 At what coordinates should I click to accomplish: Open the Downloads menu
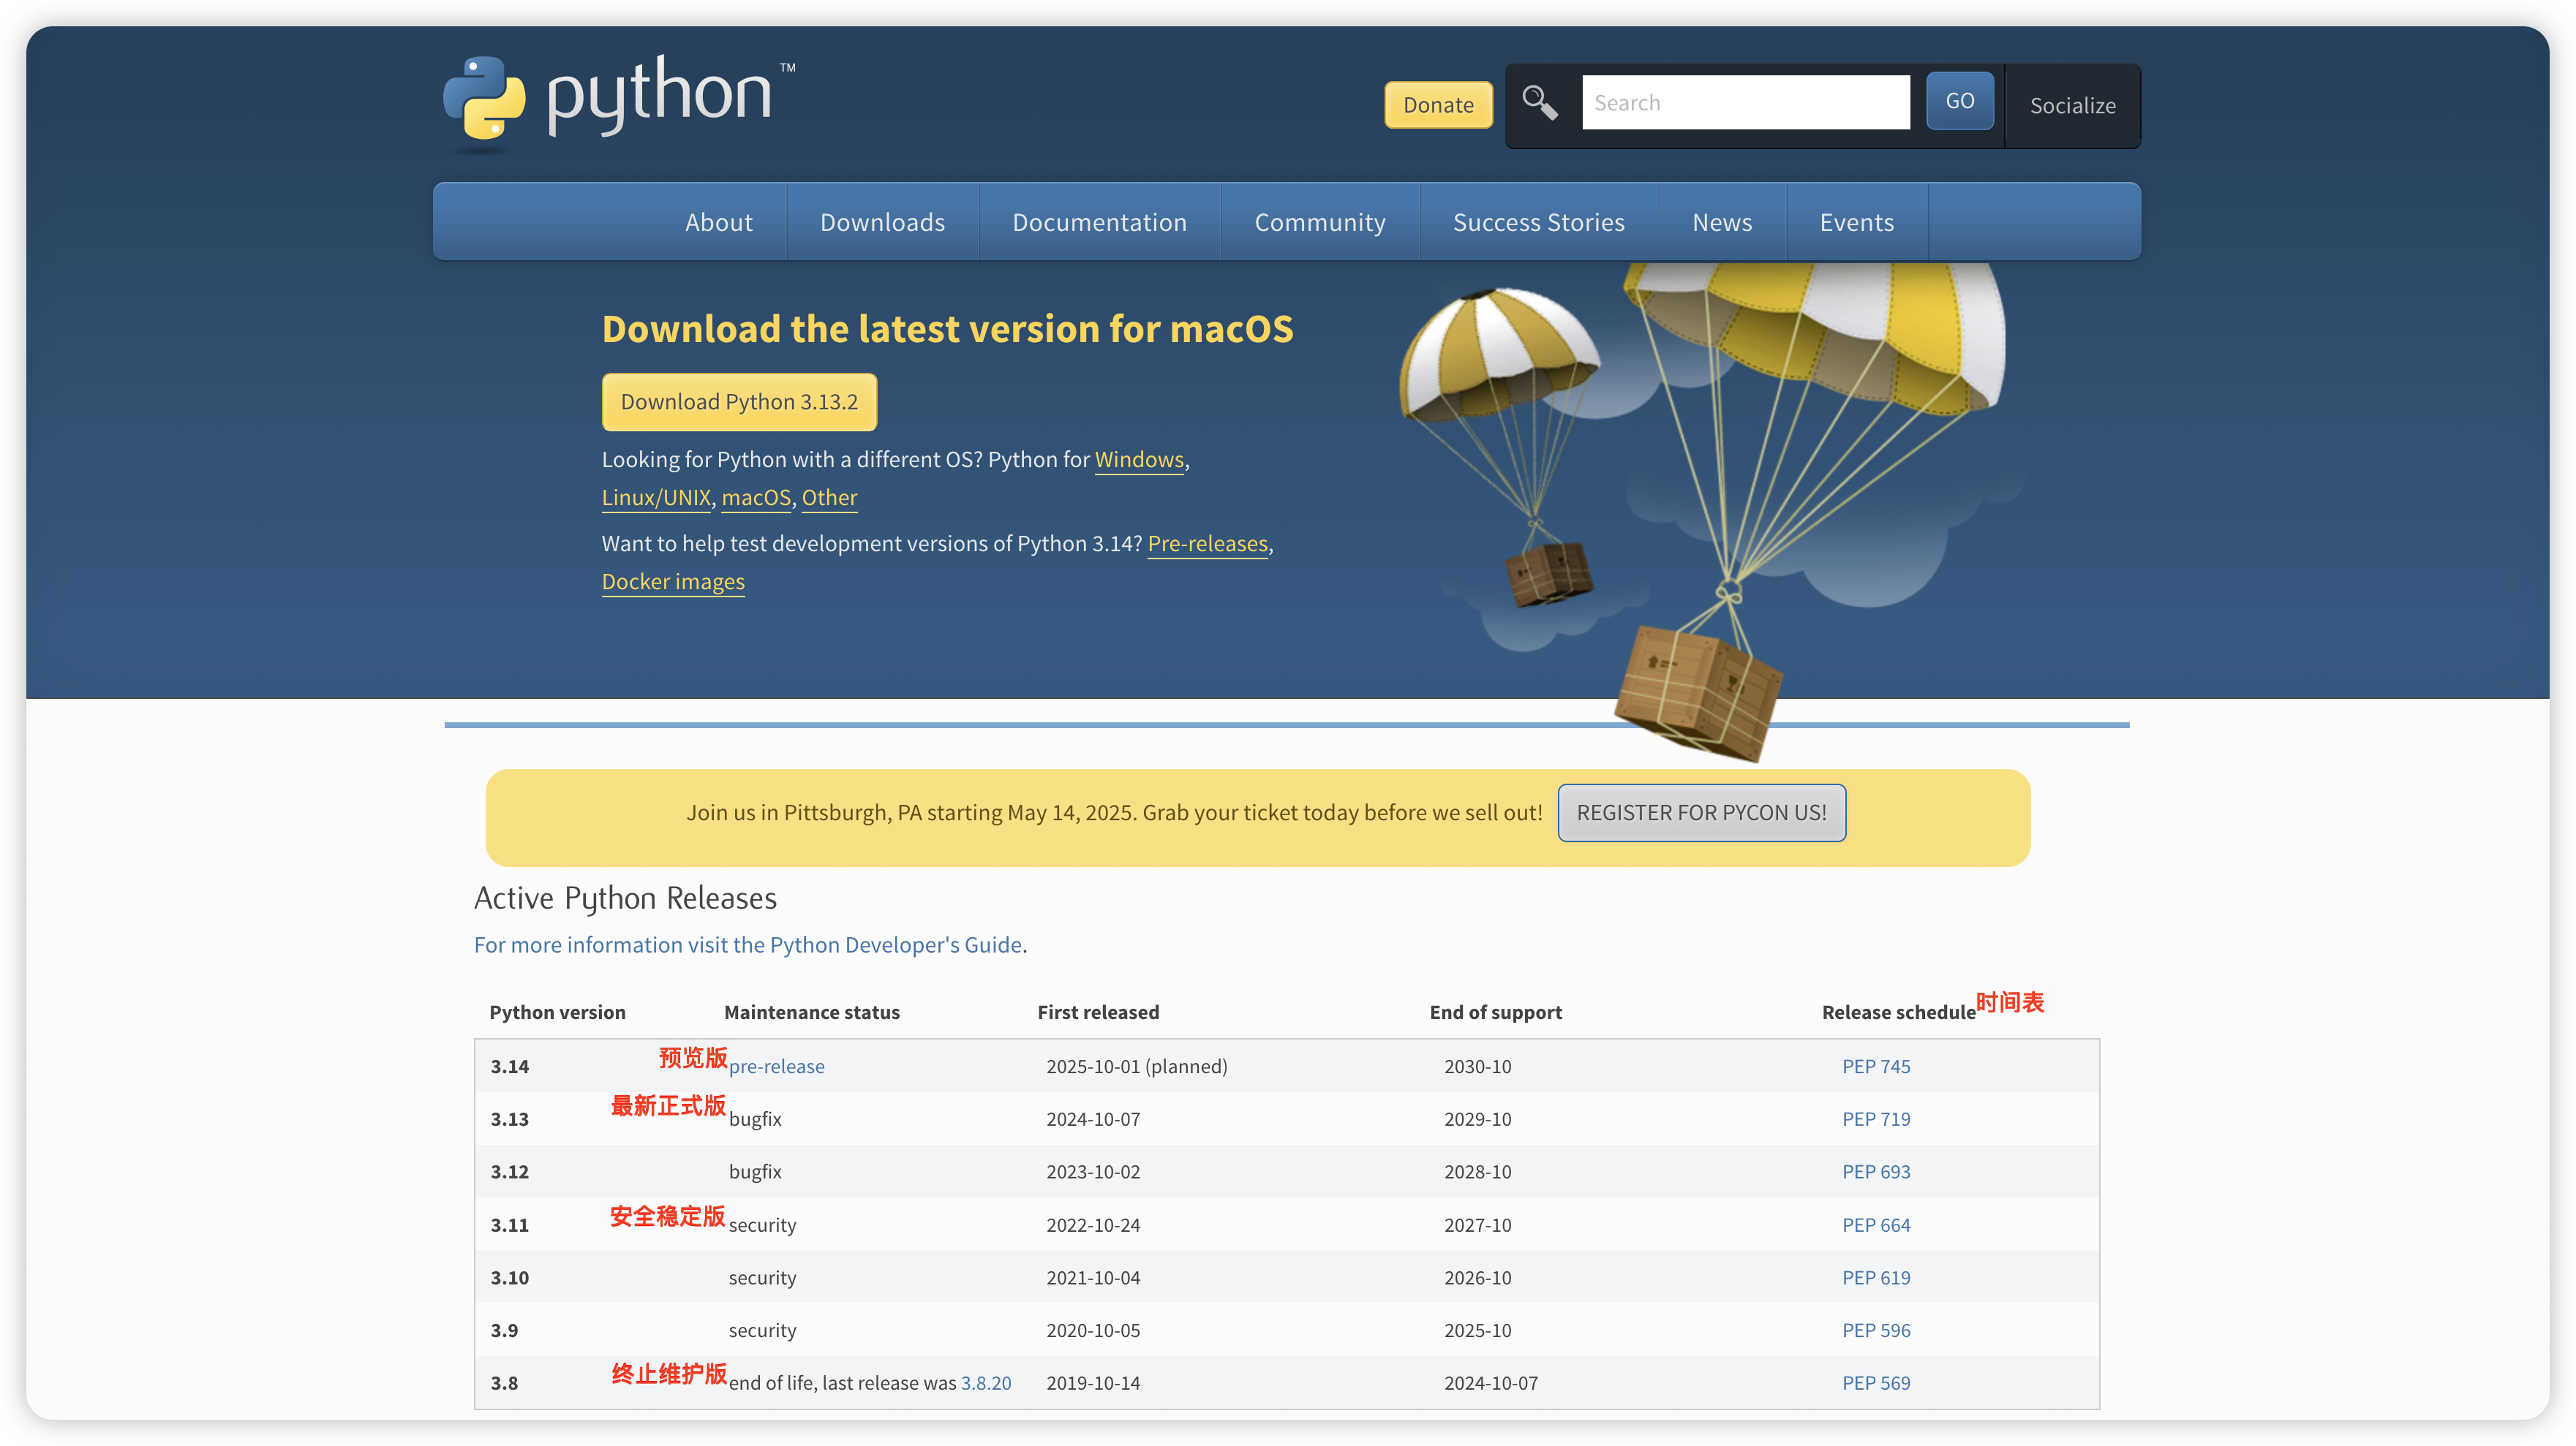[x=882, y=222]
